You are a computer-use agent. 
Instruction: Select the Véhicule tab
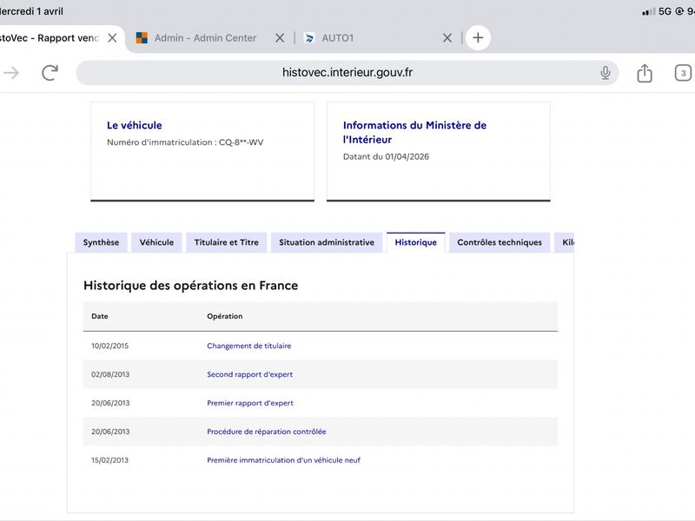click(x=156, y=242)
